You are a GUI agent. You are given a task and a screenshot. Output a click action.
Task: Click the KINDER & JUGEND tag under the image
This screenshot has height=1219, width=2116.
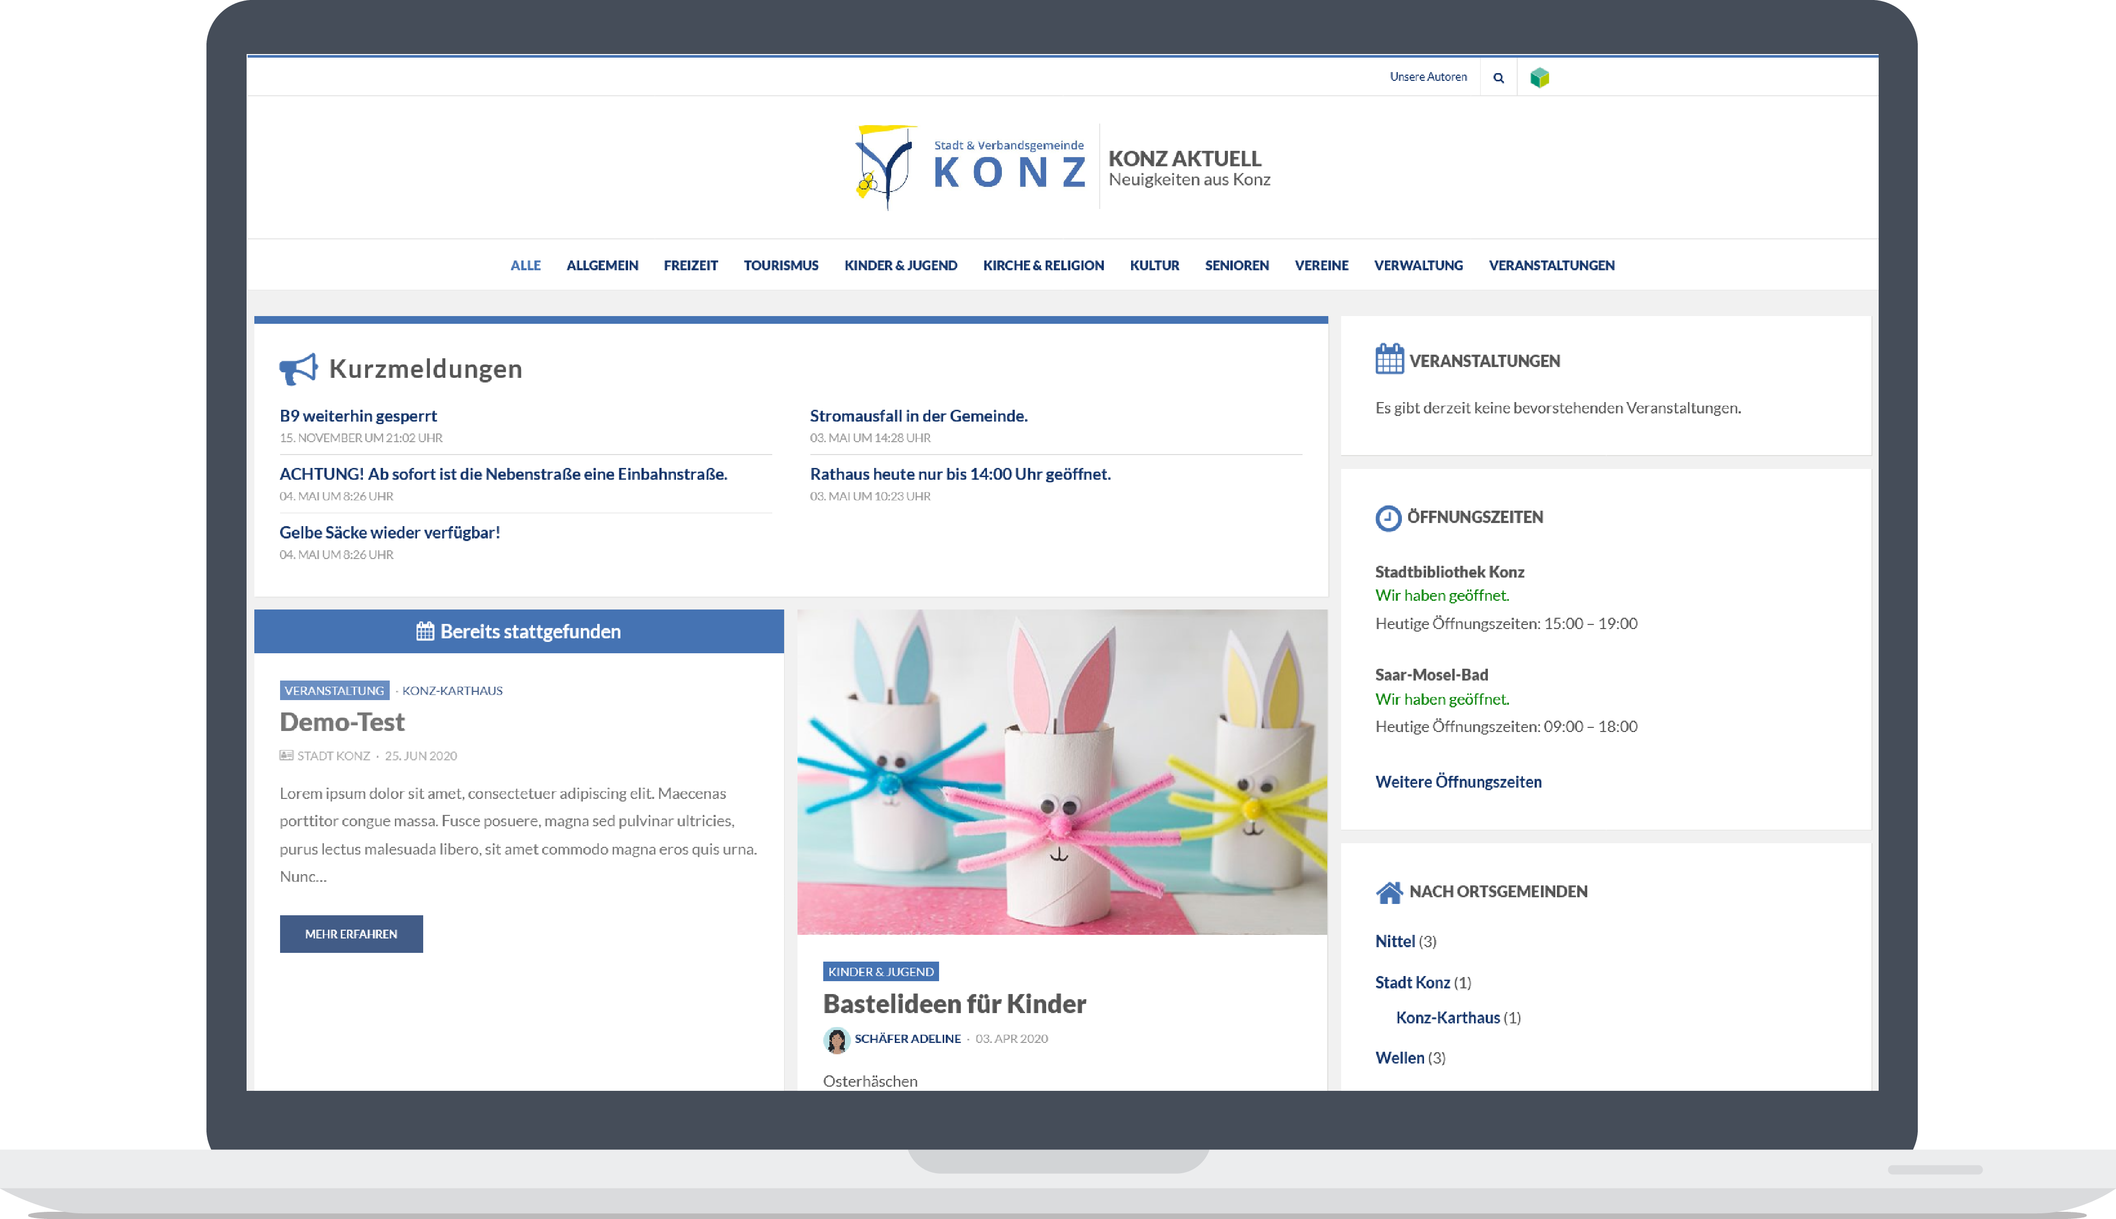[x=880, y=972]
